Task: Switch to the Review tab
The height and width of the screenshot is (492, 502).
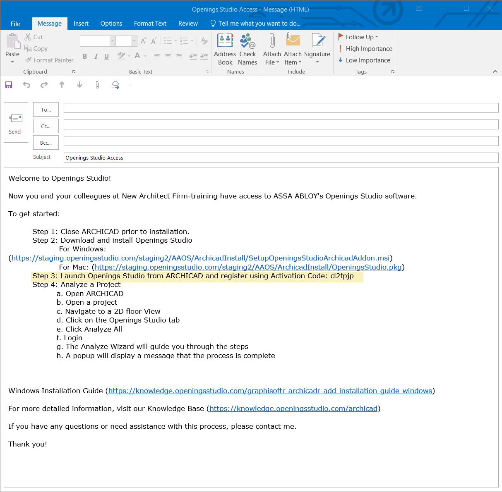Action: coord(188,24)
